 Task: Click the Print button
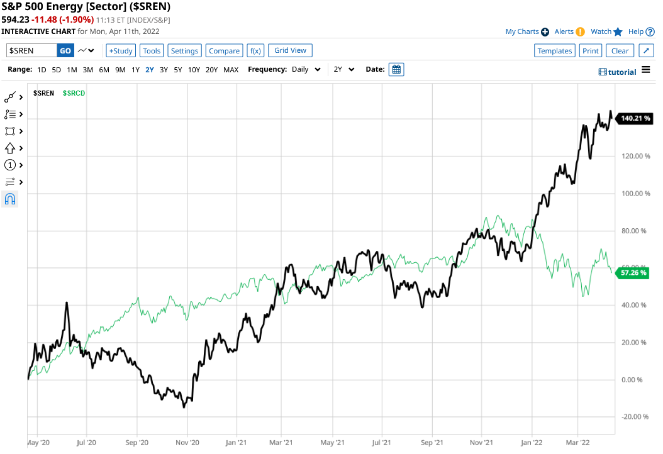pyautogui.click(x=590, y=51)
